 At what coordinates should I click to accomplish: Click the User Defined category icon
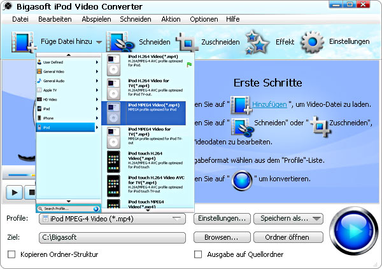39,62
